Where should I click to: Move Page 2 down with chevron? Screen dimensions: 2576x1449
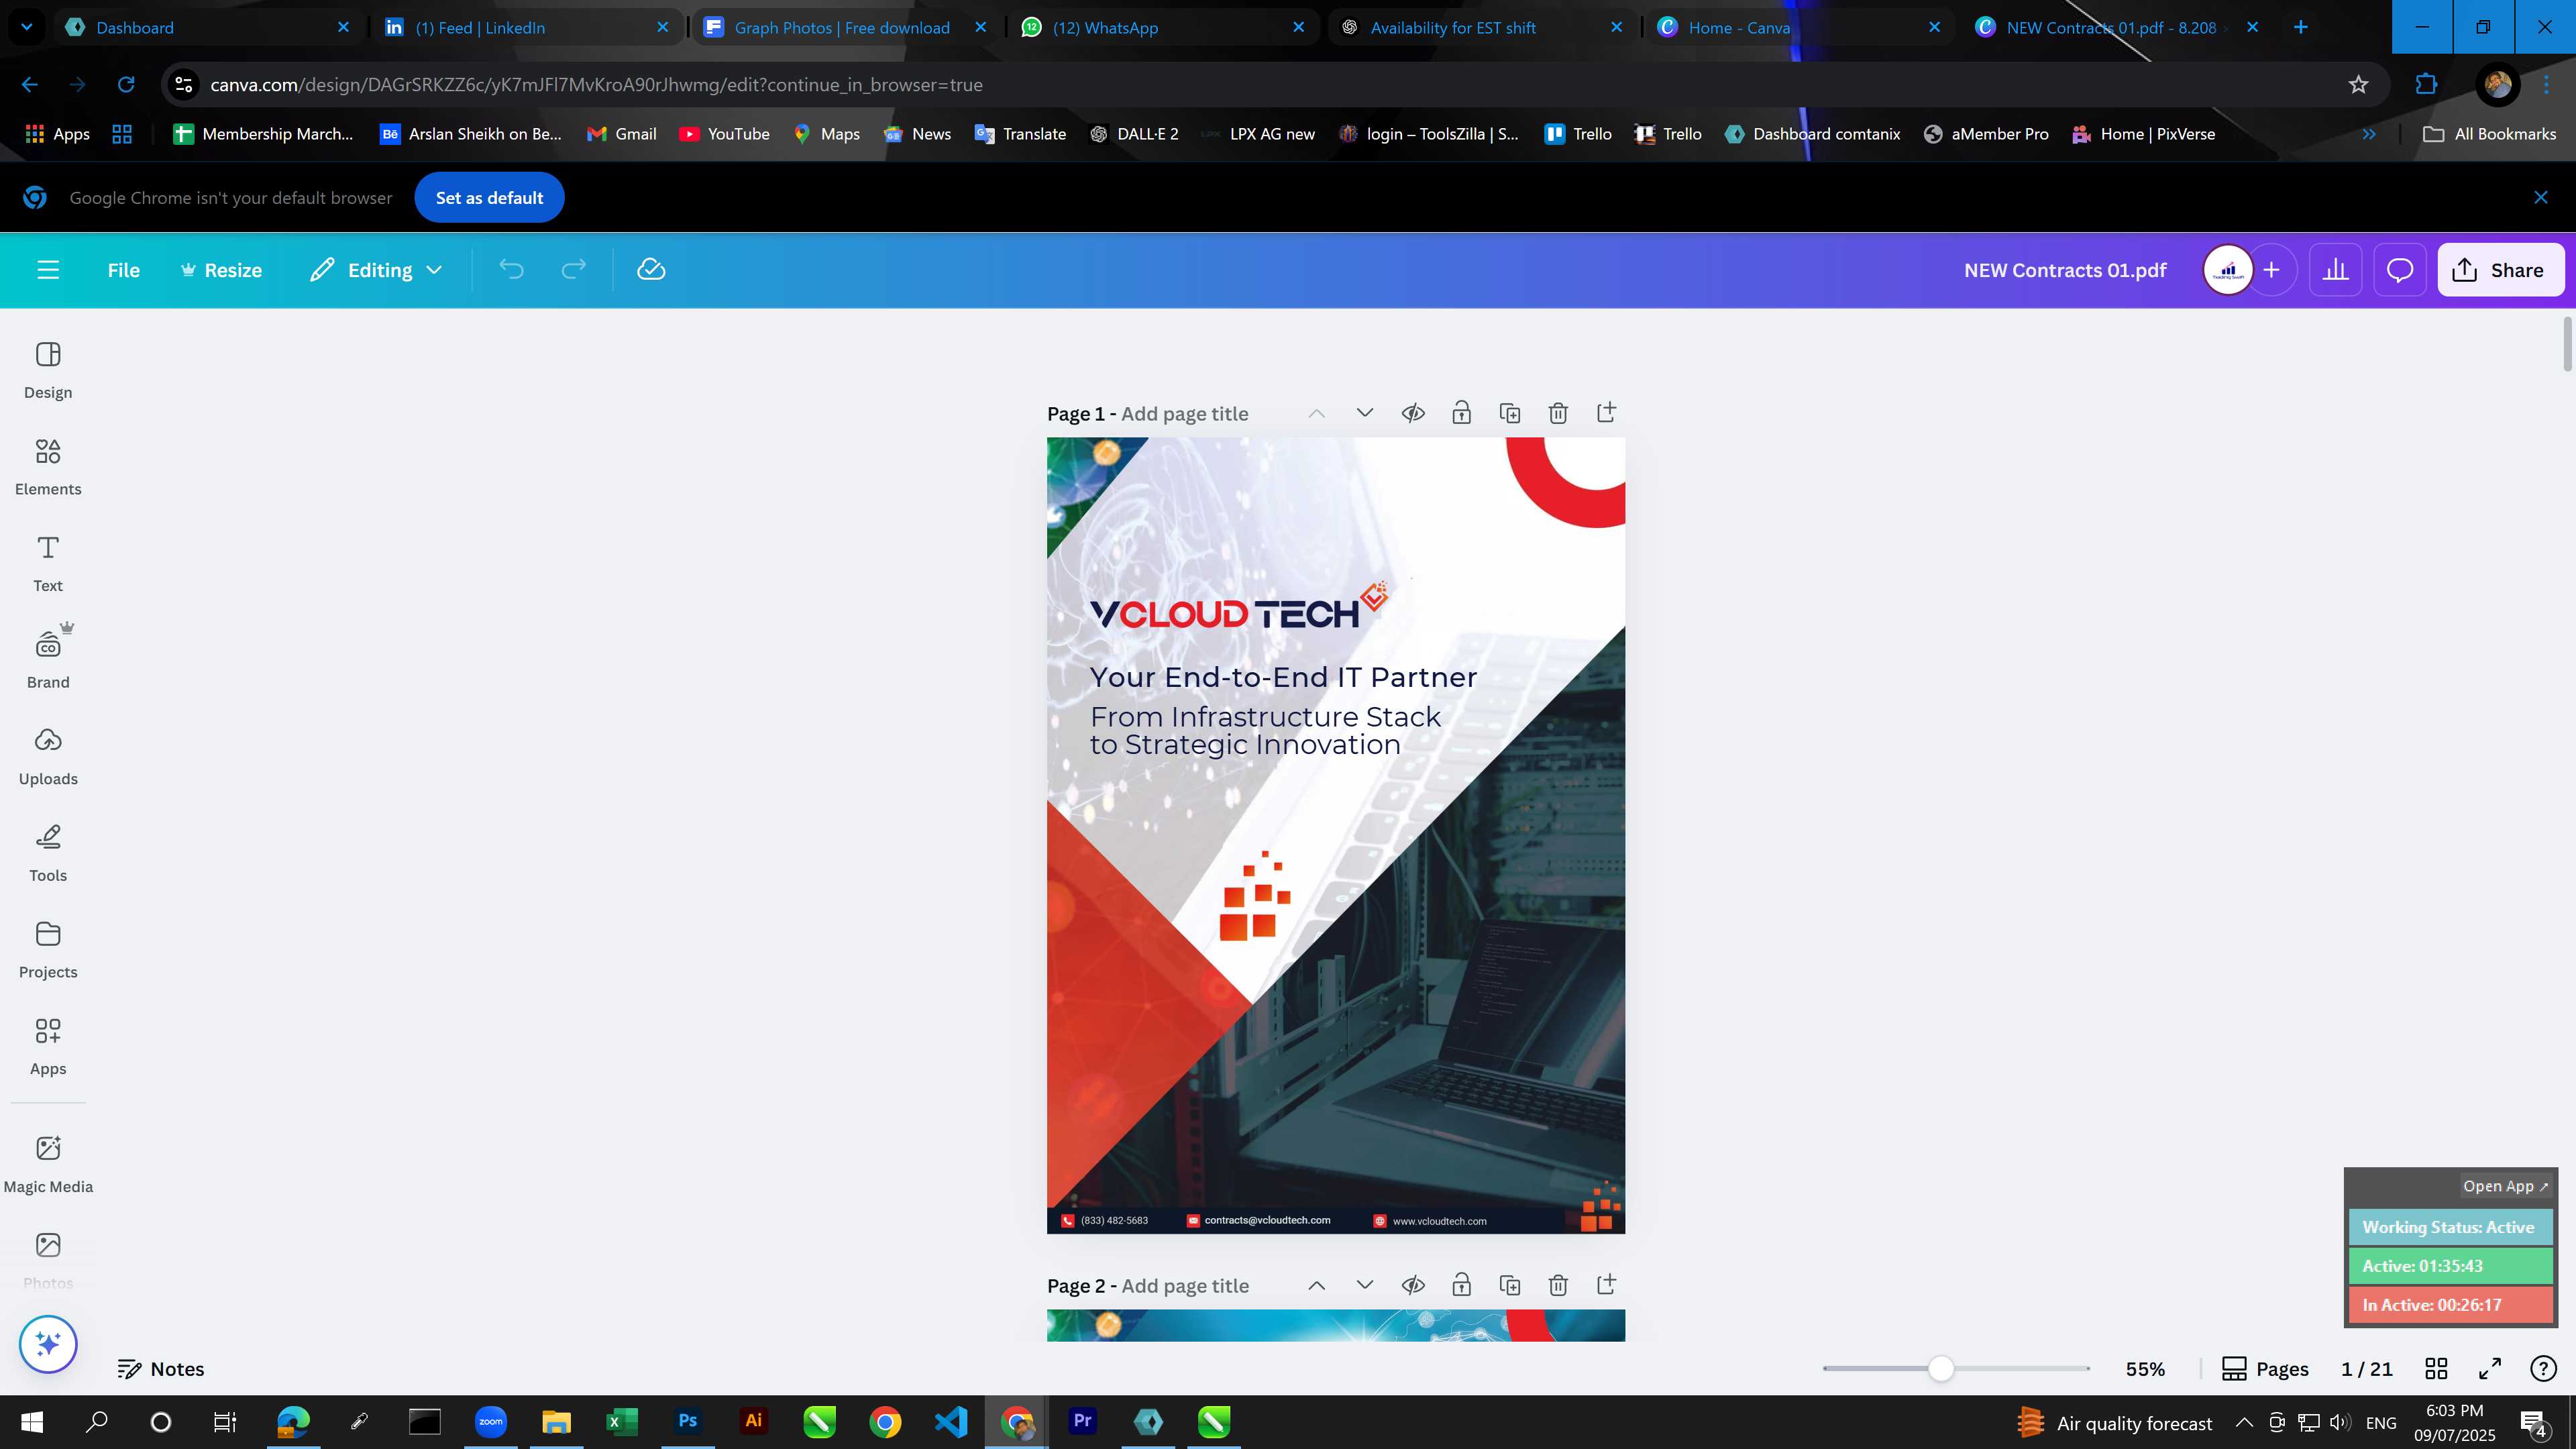tap(1365, 1286)
